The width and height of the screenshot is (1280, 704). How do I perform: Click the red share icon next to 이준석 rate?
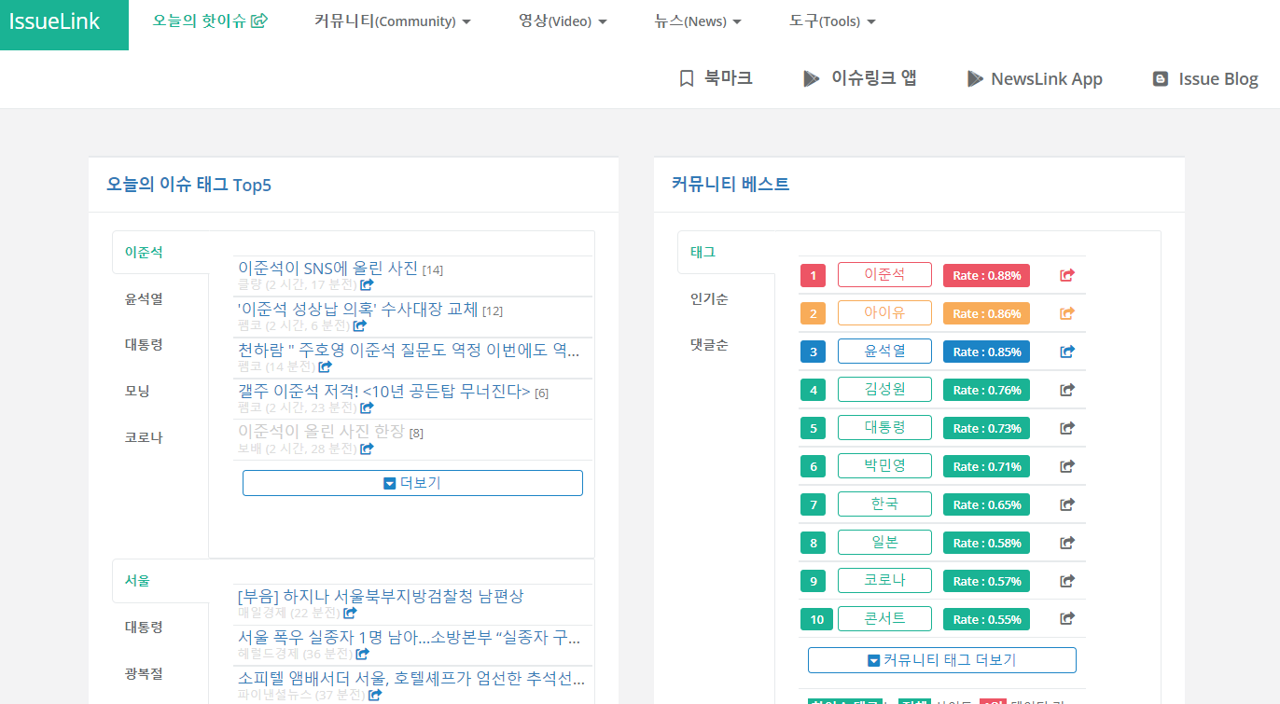pos(1067,275)
